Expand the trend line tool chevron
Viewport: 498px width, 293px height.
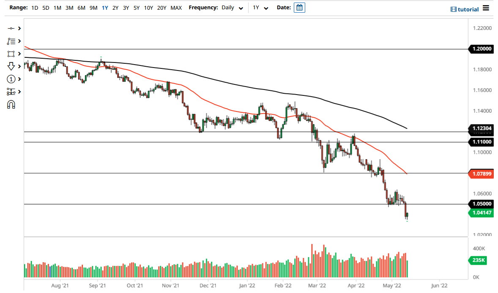tap(19, 28)
